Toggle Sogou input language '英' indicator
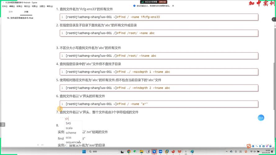Viewport: 276px width, 155px height. point(253,146)
